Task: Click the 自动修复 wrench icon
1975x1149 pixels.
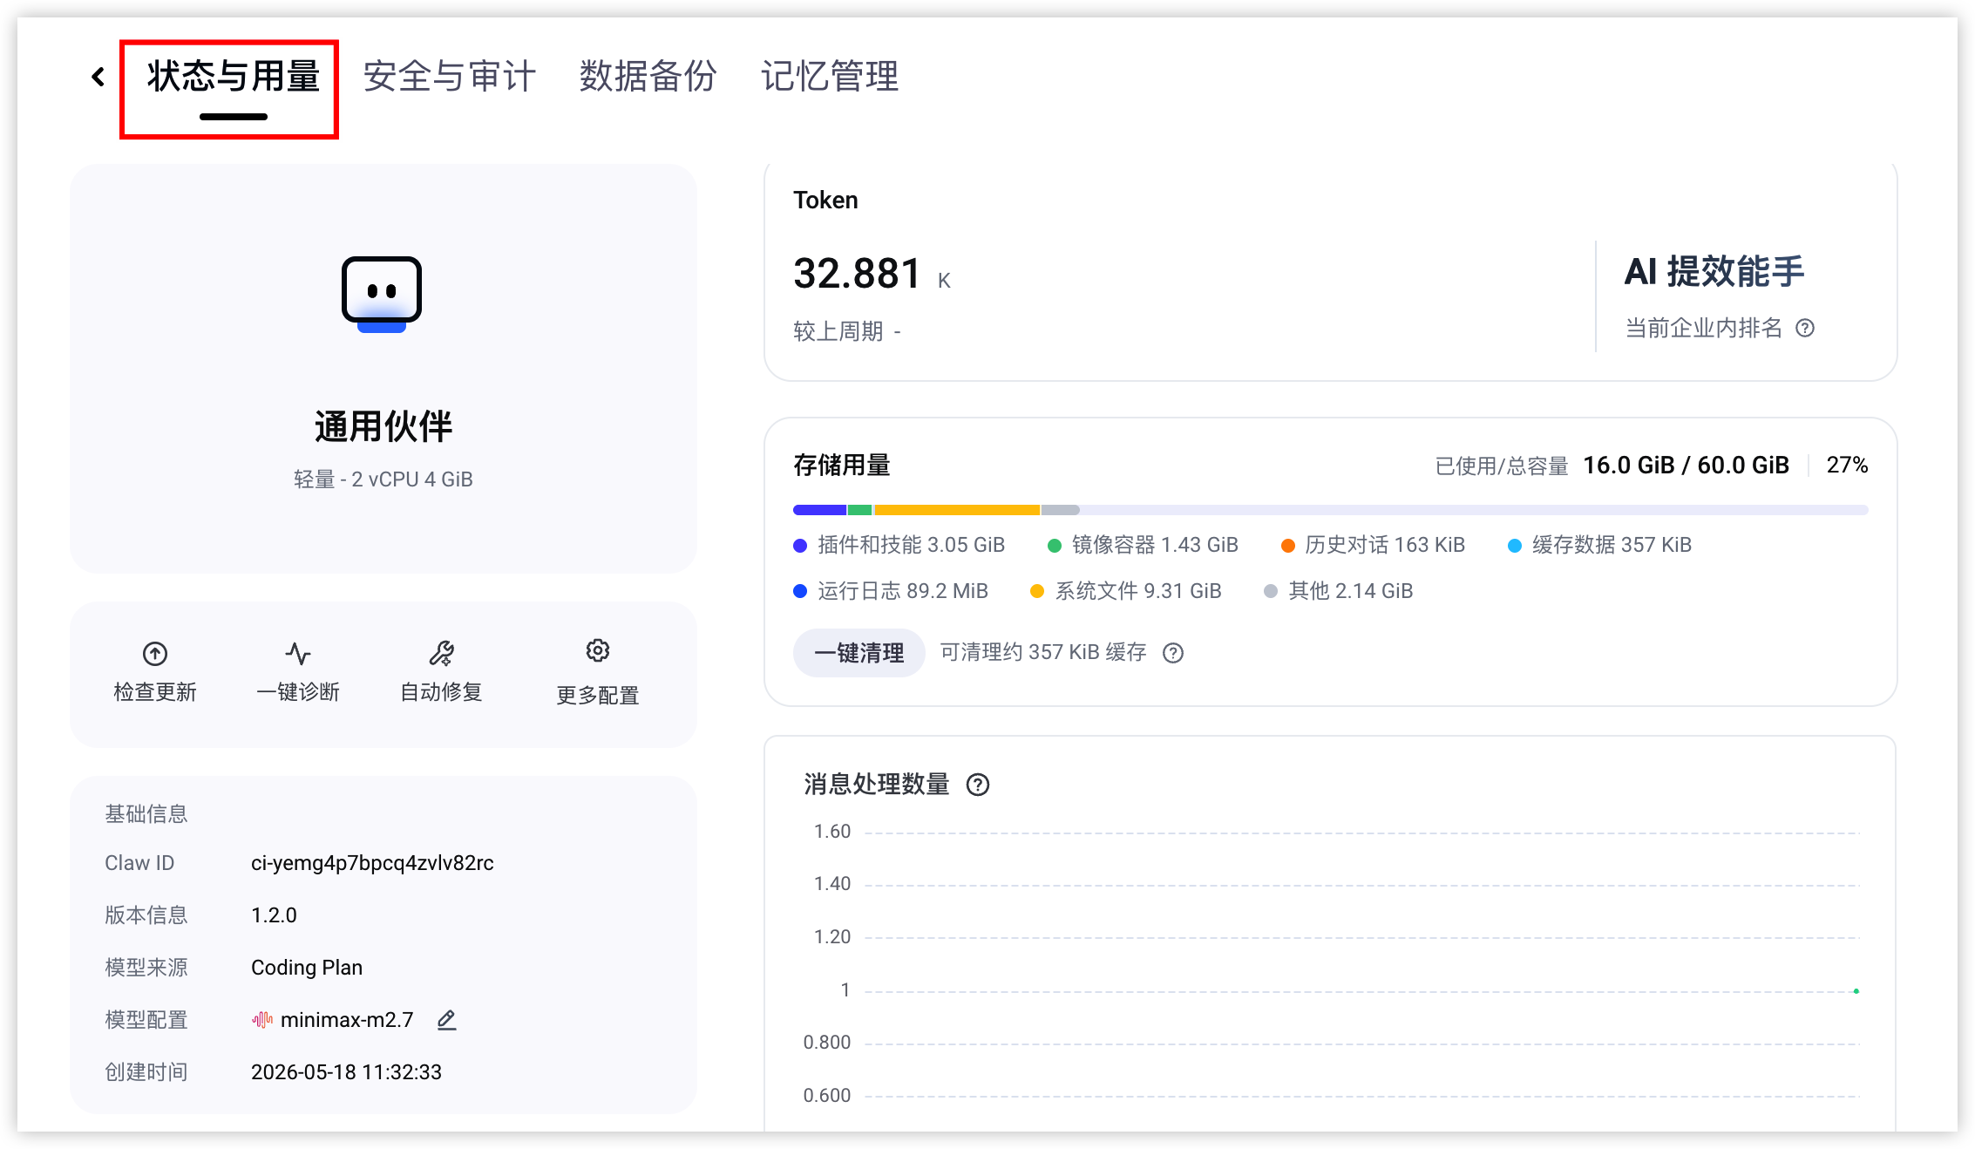Action: coord(441,653)
